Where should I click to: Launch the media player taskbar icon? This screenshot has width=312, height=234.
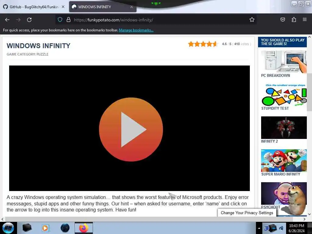tap(45, 228)
